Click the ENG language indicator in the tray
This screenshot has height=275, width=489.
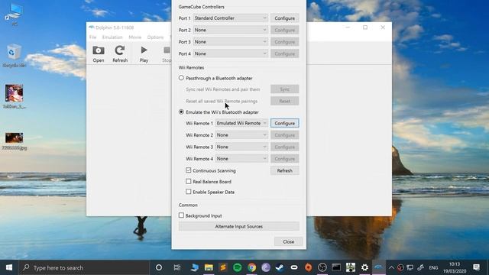pyautogui.click(x=433, y=267)
